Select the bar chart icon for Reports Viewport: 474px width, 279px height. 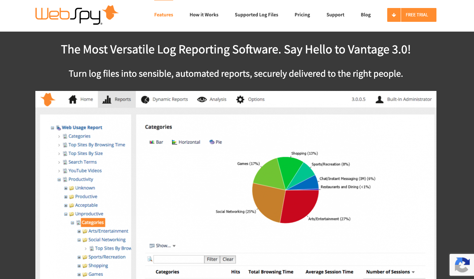point(107,99)
